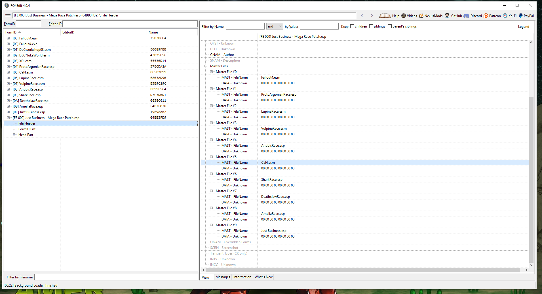
Task: Click the Legend button
Action: tap(524, 27)
